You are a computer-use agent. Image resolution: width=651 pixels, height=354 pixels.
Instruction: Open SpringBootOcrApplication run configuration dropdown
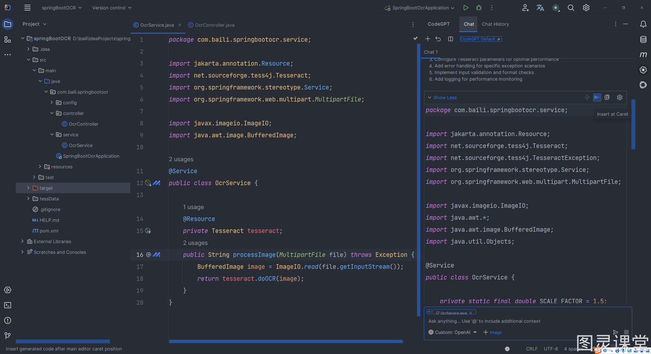coord(419,8)
